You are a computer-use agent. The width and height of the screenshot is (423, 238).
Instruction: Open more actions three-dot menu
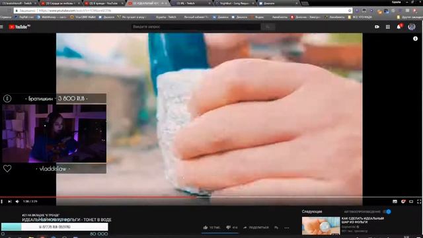tap(286, 227)
